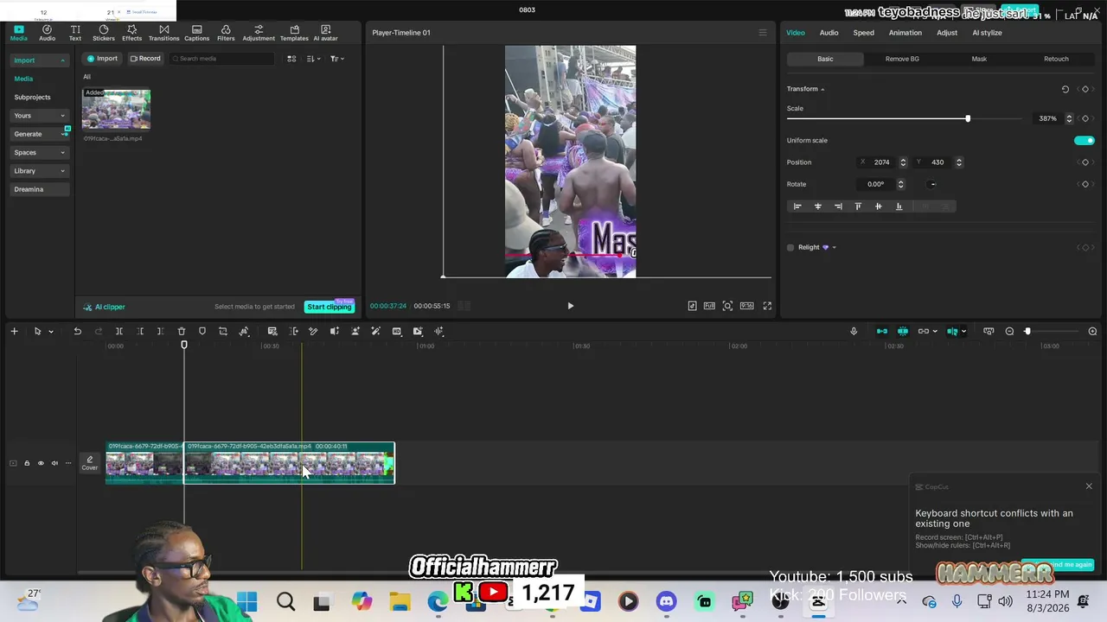This screenshot has height=622, width=1107.
Task: Click the Search media input field
Action: tap(221, 59)
